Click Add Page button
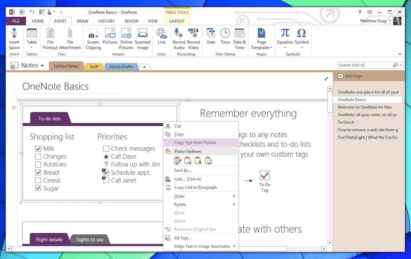The height and width of the screenshot is (259, 411). 350,76
